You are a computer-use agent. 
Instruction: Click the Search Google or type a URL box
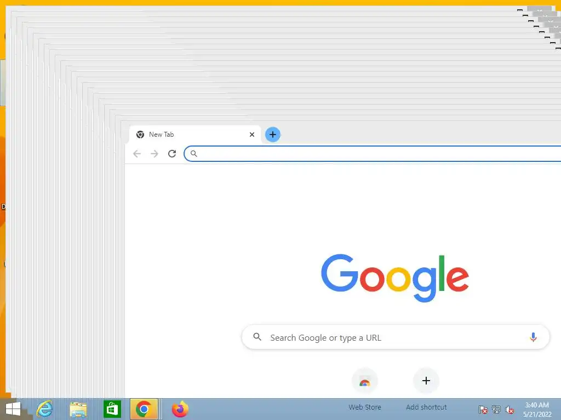pos(396,337)
